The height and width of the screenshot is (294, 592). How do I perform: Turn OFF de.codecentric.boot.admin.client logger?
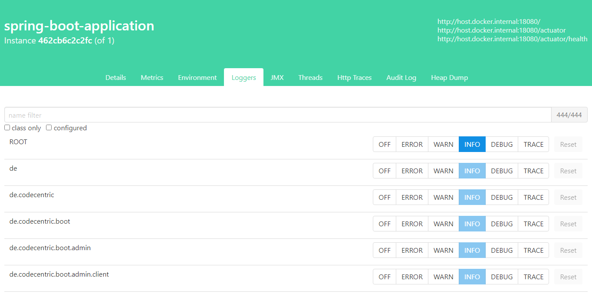[x=385, y=277]
